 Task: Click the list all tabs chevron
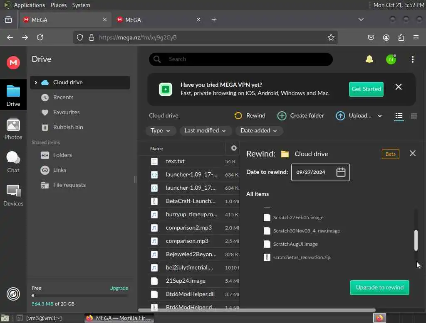(361, 20)
